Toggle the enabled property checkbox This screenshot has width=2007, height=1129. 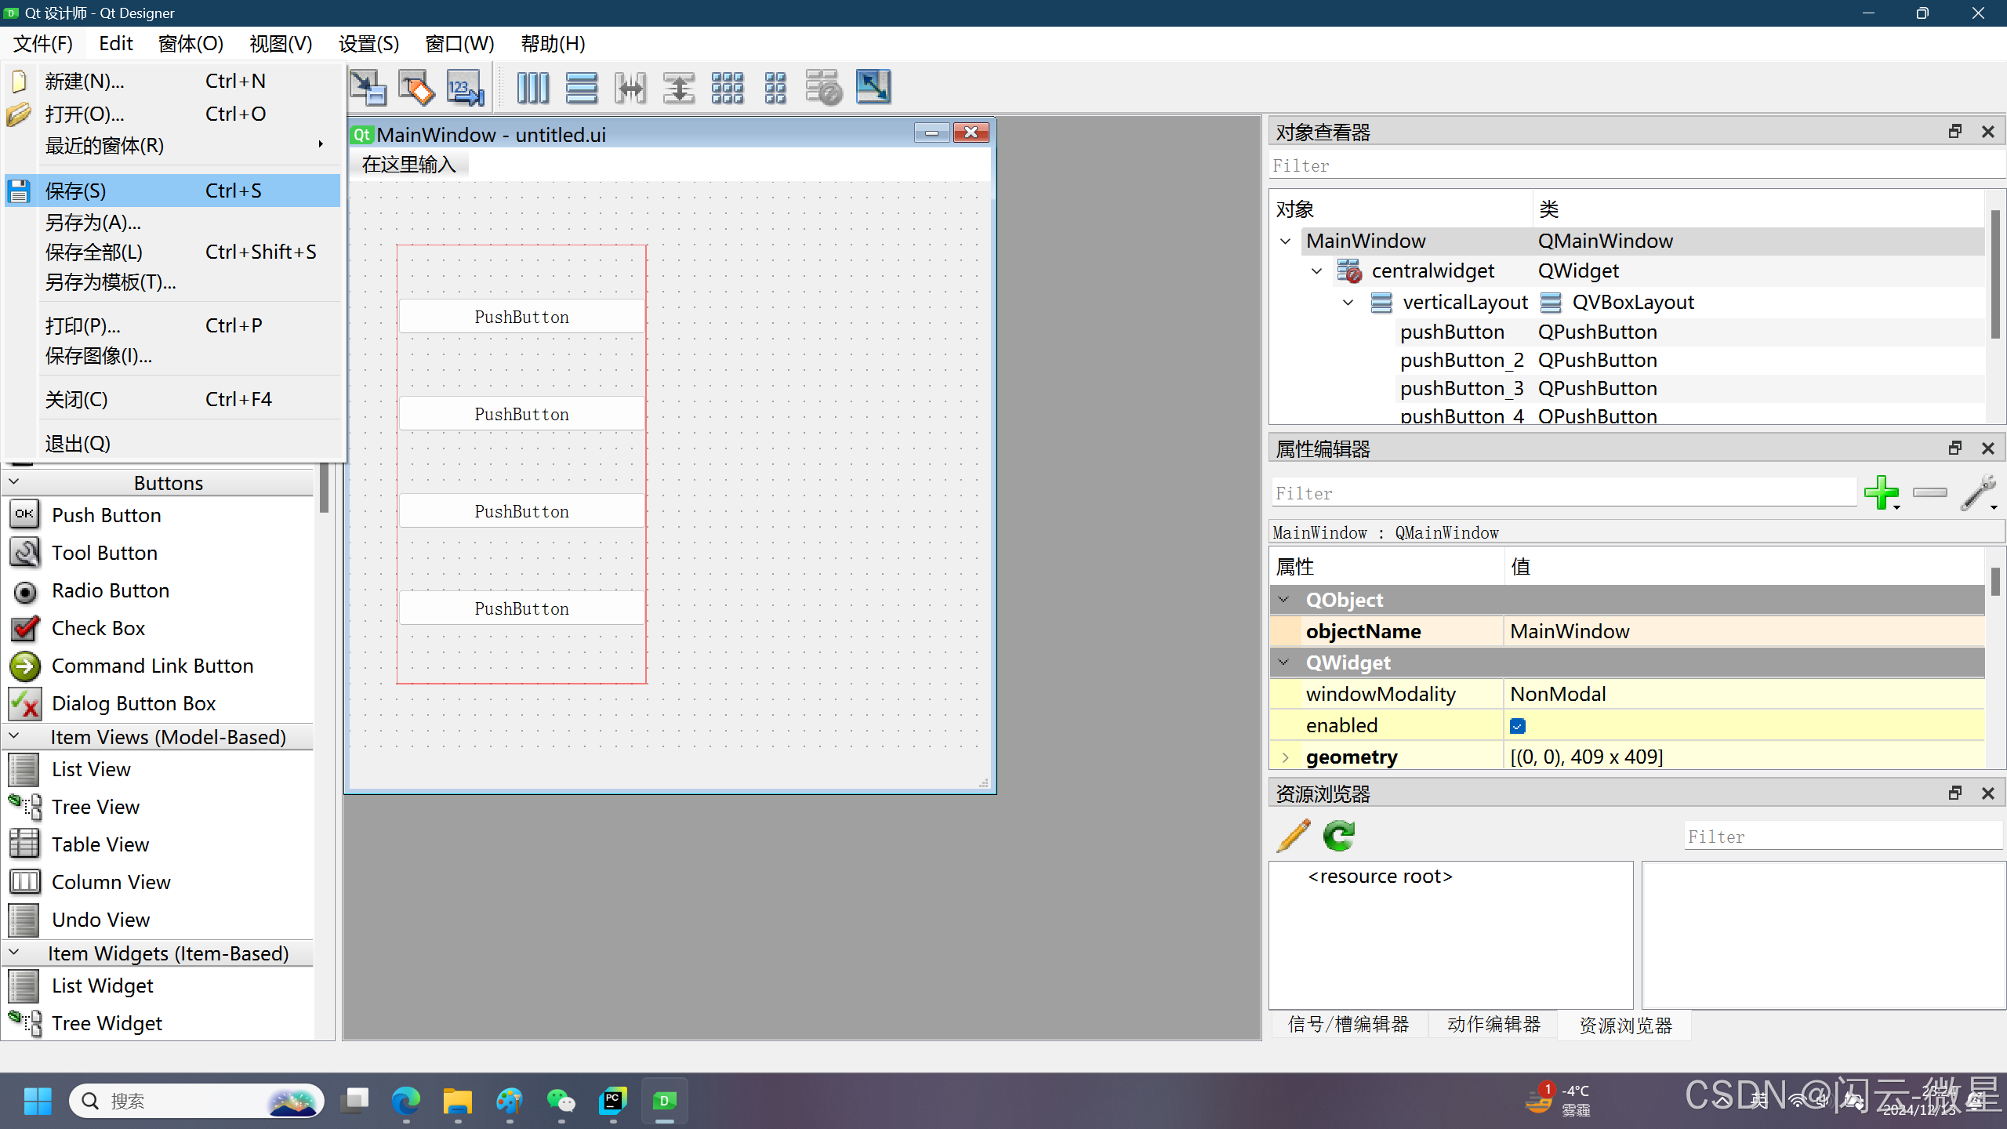(x=1518, y=726)
